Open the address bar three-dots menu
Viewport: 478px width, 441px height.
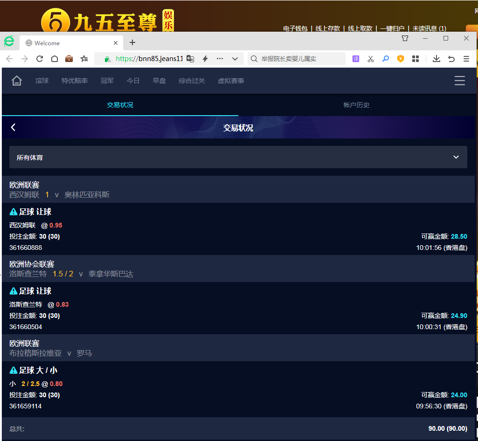[x=220, y=59]
